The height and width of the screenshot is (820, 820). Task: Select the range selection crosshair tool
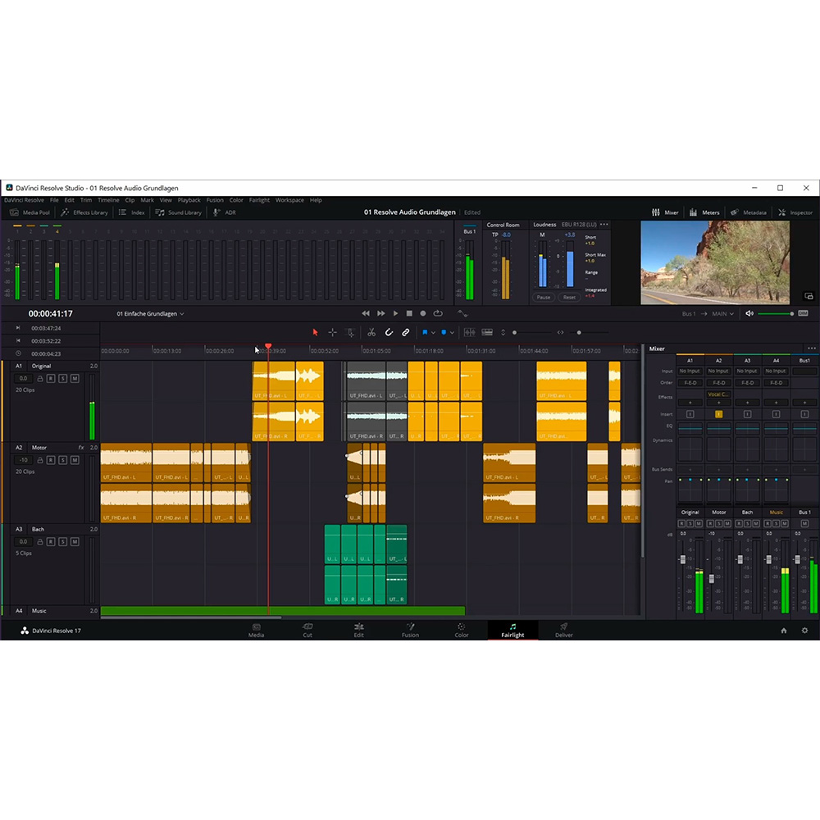pyautogui.click(x=332, y=332)
